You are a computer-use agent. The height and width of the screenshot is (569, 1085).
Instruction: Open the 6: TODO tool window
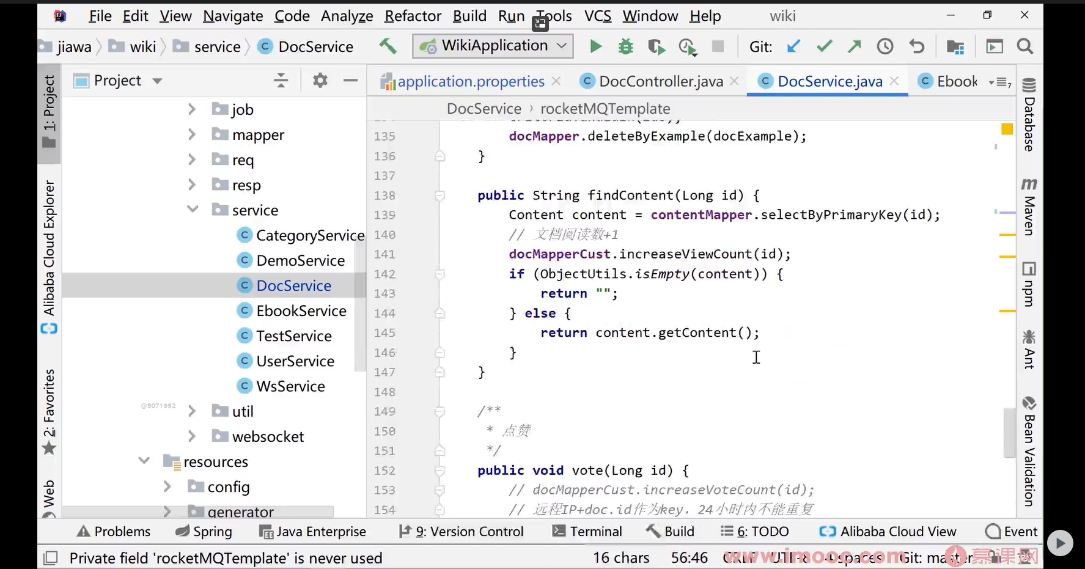click(755, 532)
